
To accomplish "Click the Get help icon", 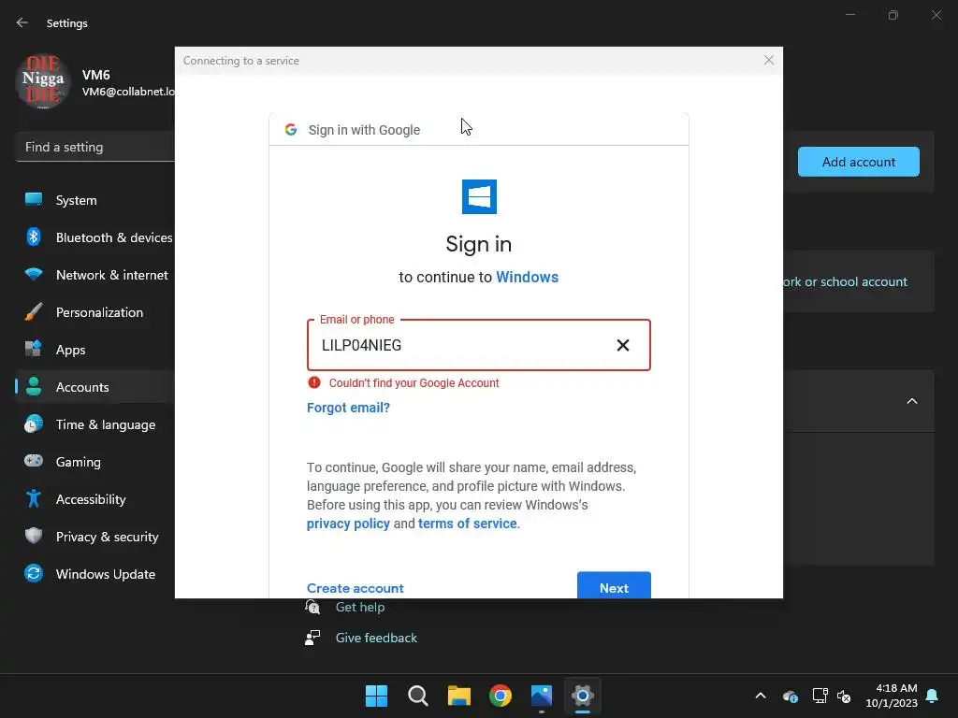I will click(312, 607).
